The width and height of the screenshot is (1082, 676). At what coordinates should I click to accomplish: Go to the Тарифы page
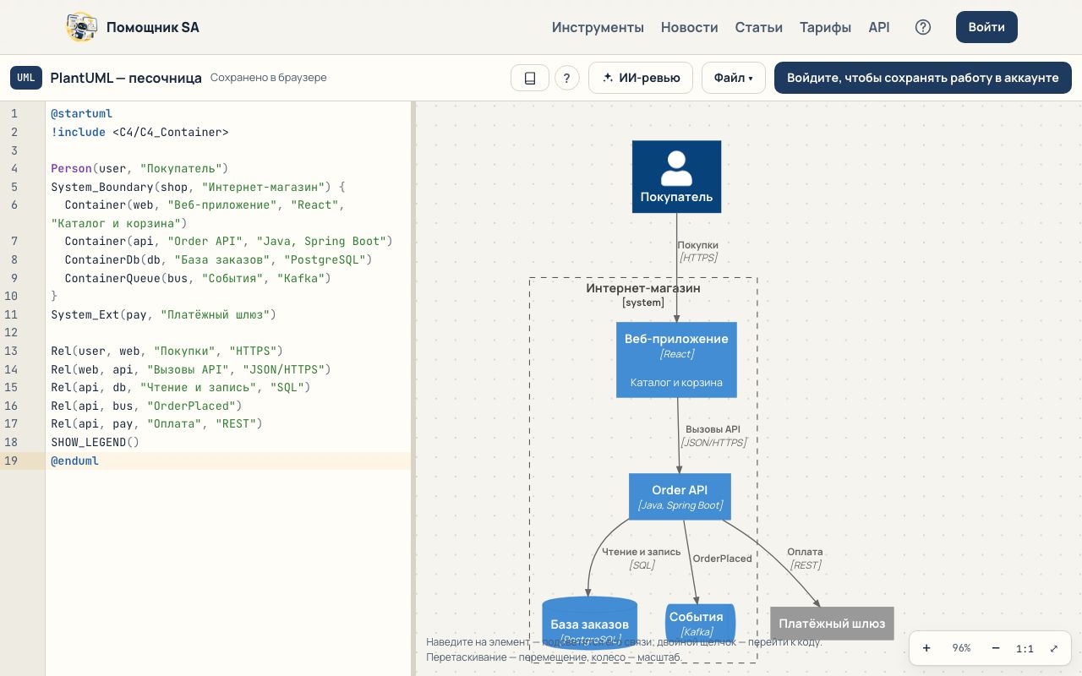pyautogui.click(x=825, y=27)
